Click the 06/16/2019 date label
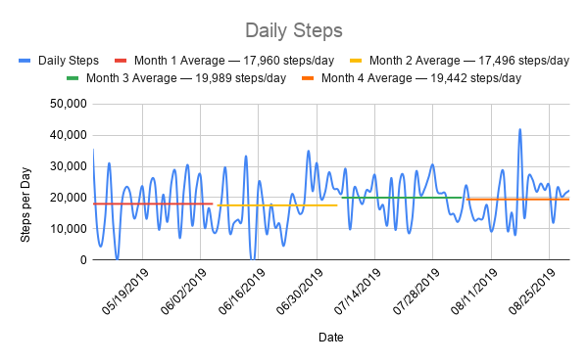The height and width of the screenshot is (363, 588). [241, 292]
